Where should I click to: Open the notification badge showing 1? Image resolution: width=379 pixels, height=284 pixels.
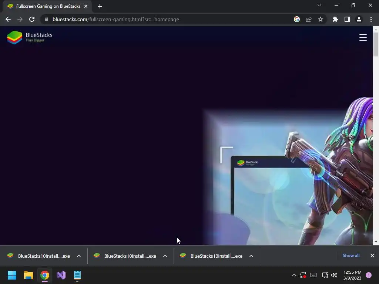(x=369, y=275)
